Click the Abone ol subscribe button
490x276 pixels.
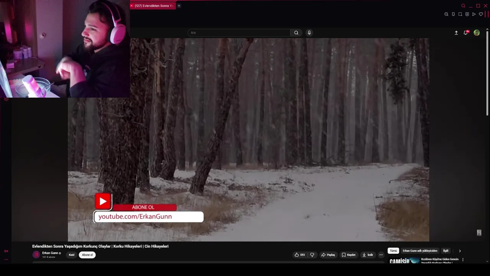click(87, 255)
